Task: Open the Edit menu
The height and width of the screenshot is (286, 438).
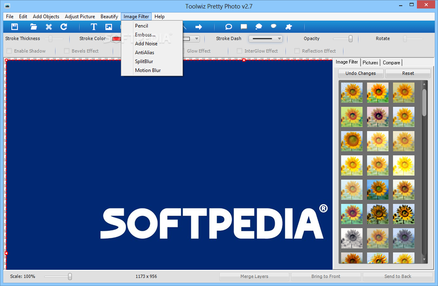Action: [23, 17]
